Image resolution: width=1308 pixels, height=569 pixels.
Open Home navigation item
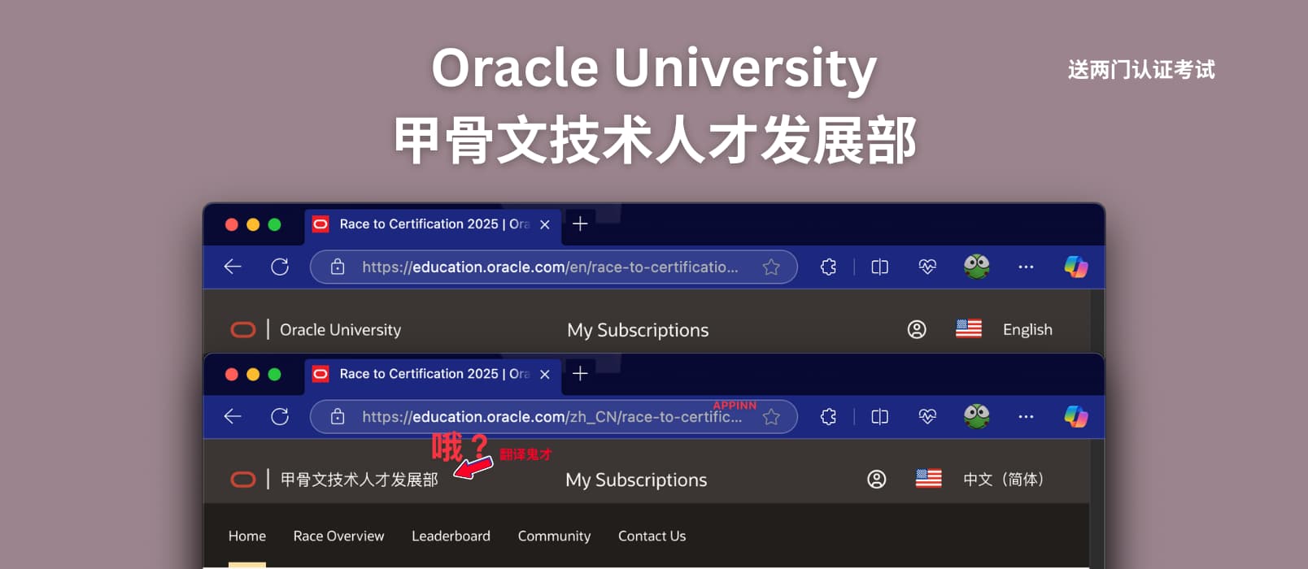click(247, 536)
